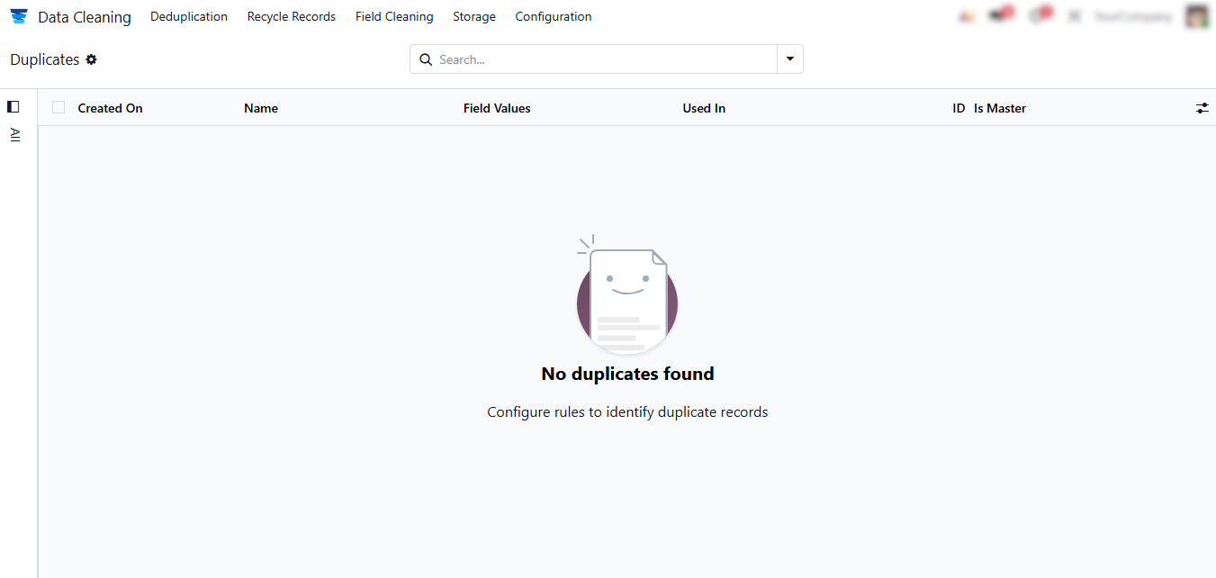The image size is (1216, 578).
Task: Open the Storage menu item
Action: pos(473,17)
